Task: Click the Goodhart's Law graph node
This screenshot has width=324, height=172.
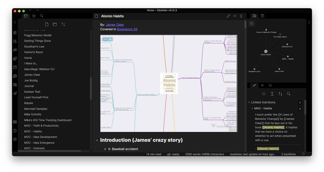Action: [x=254, y=69]
